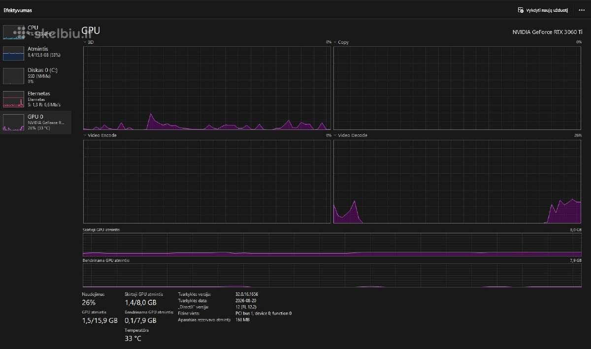The height and width of the screenshot is (349, 591).
Task: Click the large GPU heading
Action: click(91, 31)
